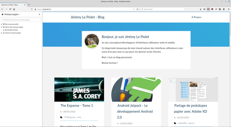Filter by the astuce tag
231x127 pixels.
191,123
